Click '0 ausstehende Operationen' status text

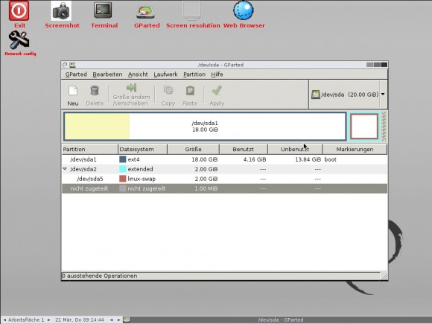(100, 276)
